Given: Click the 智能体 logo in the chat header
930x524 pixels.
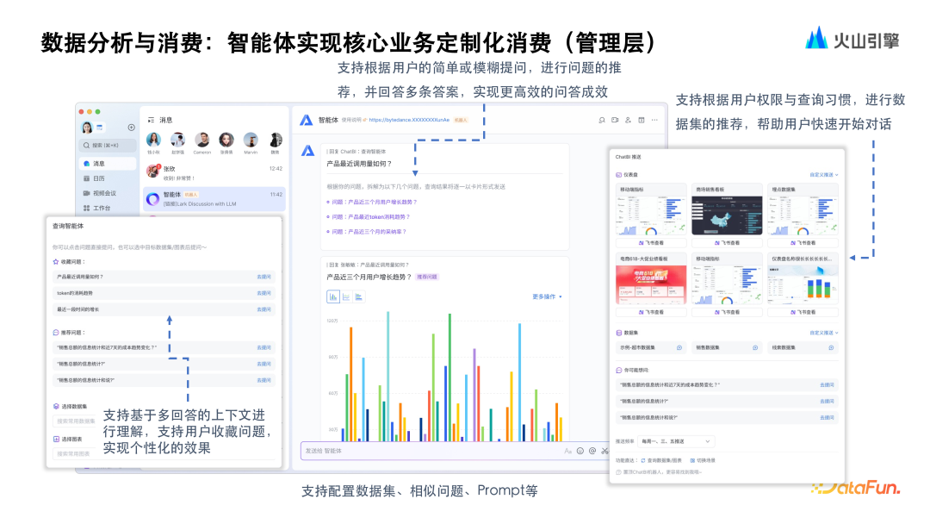Looking at the screenshot, I should coord(306,121).
